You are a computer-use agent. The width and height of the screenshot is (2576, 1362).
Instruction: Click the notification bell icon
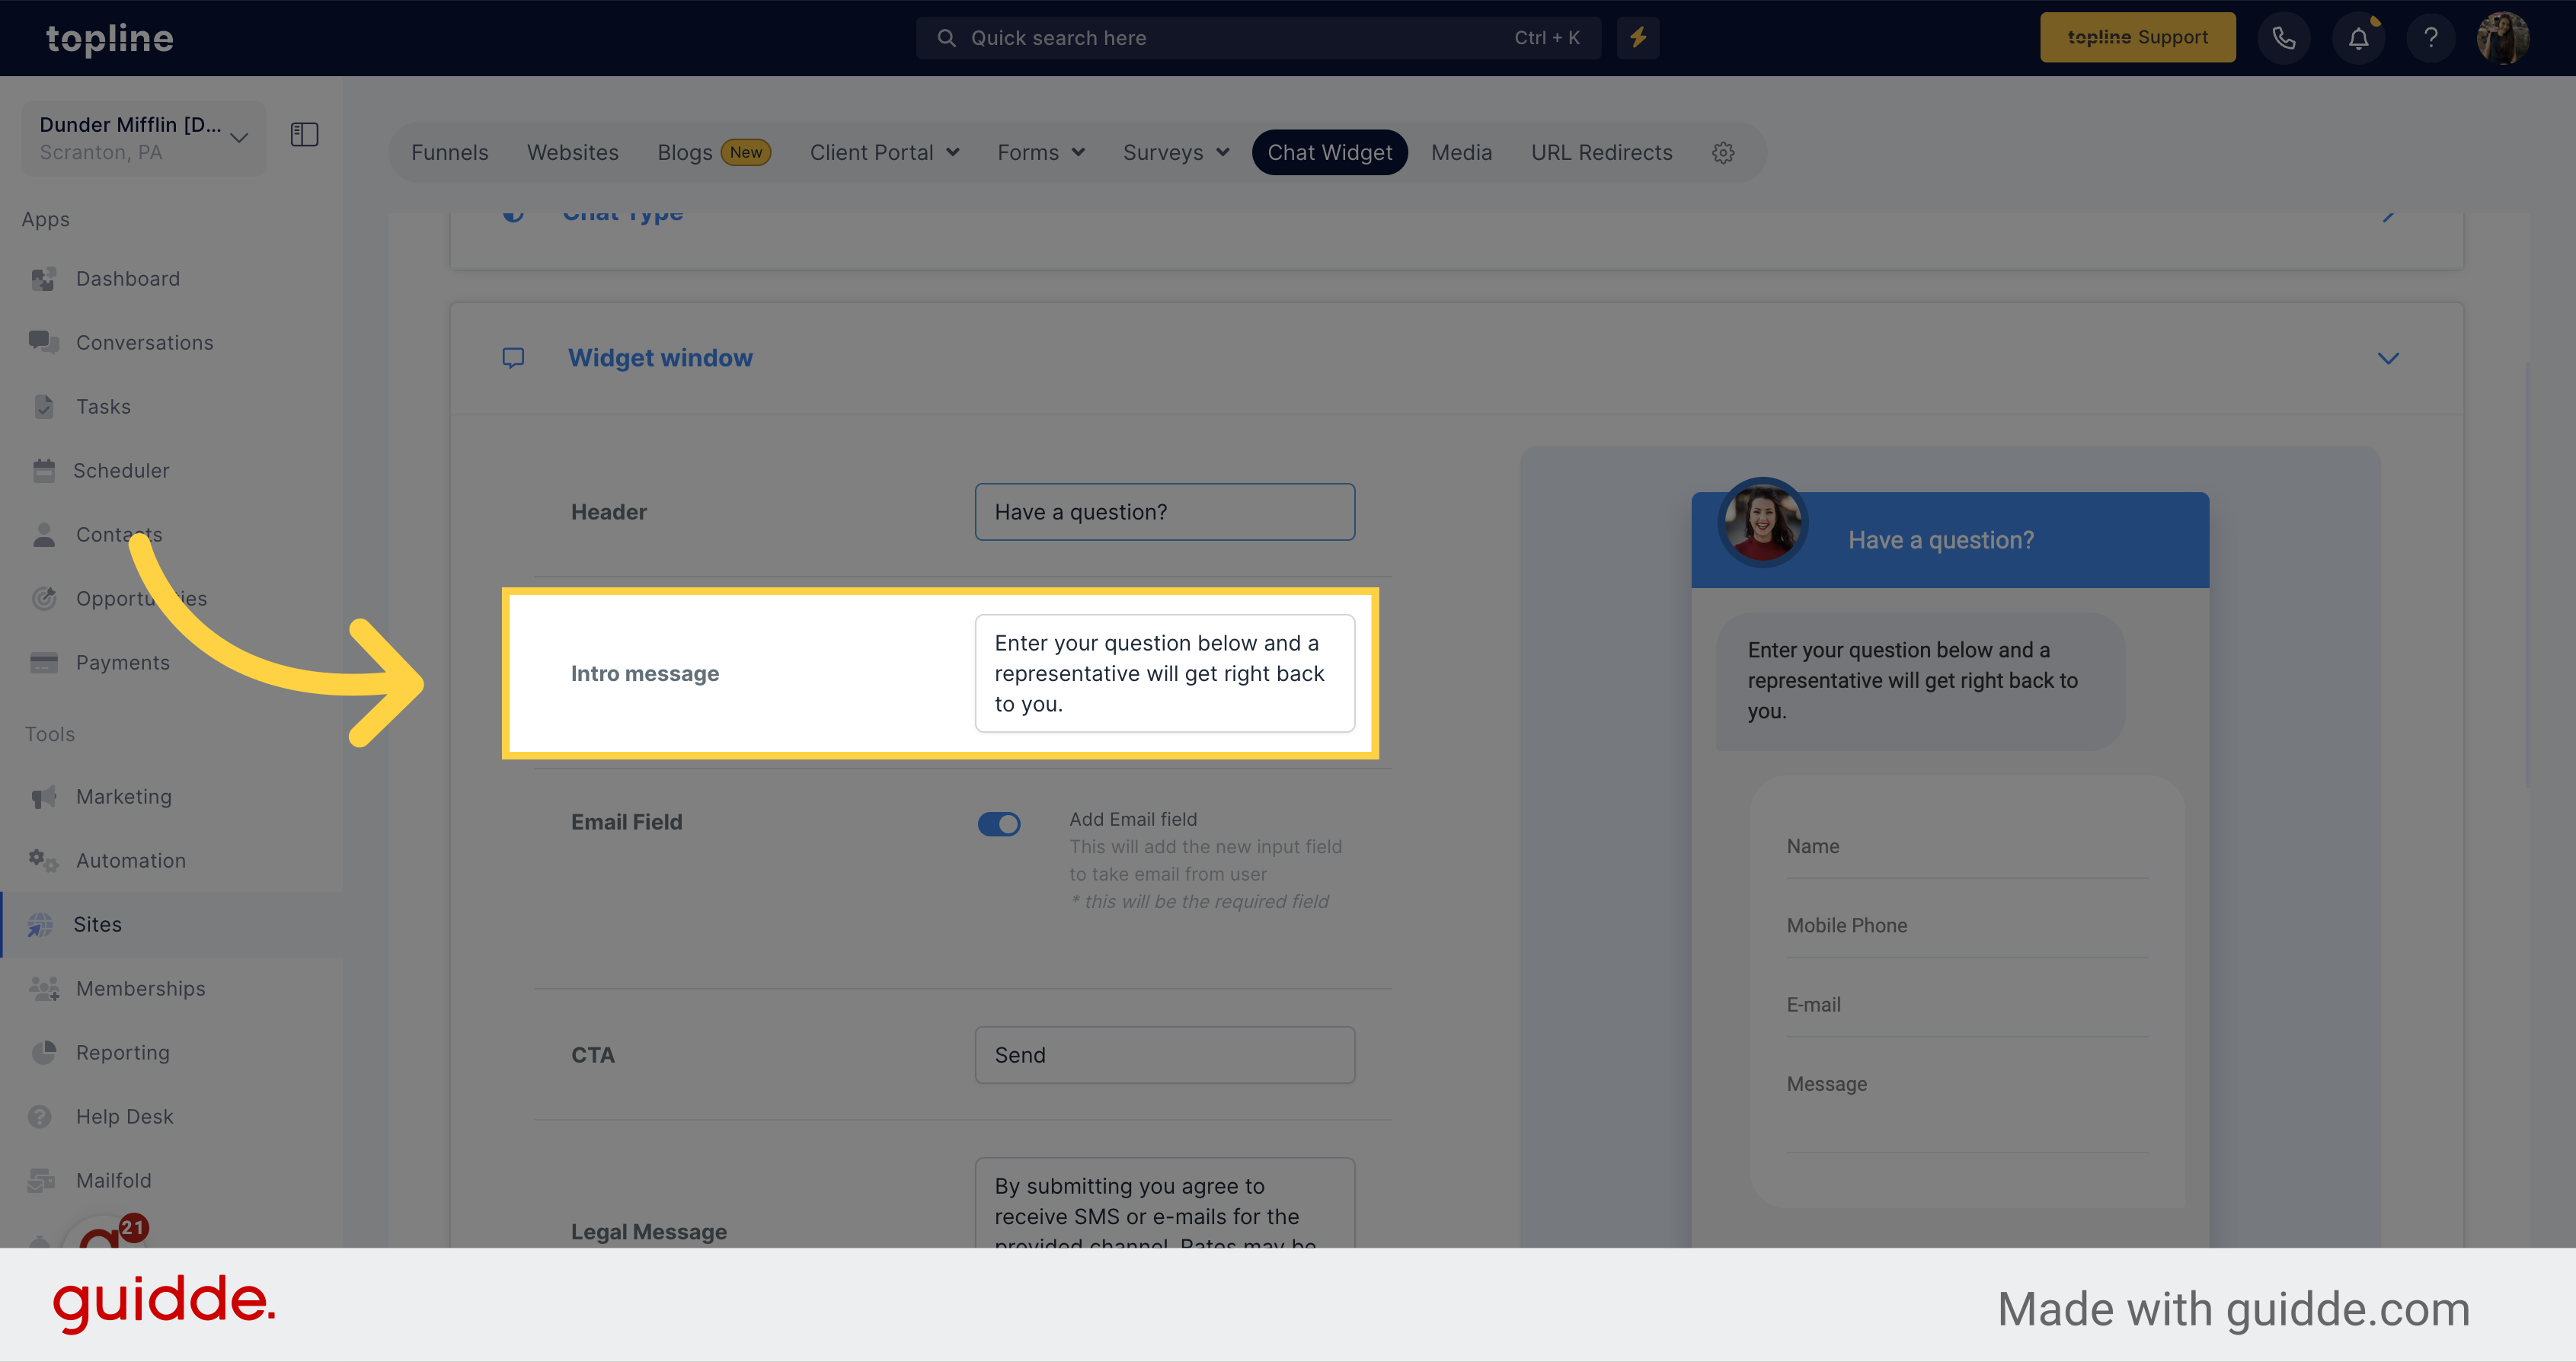coord(2360,37)
